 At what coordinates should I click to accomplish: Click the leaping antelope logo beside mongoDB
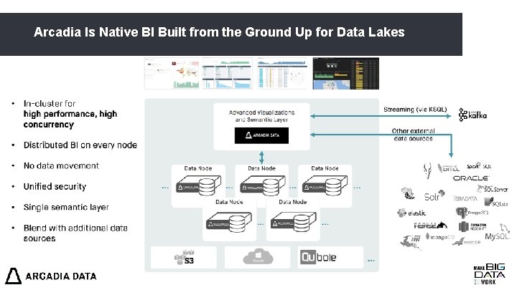pos(411,242)
